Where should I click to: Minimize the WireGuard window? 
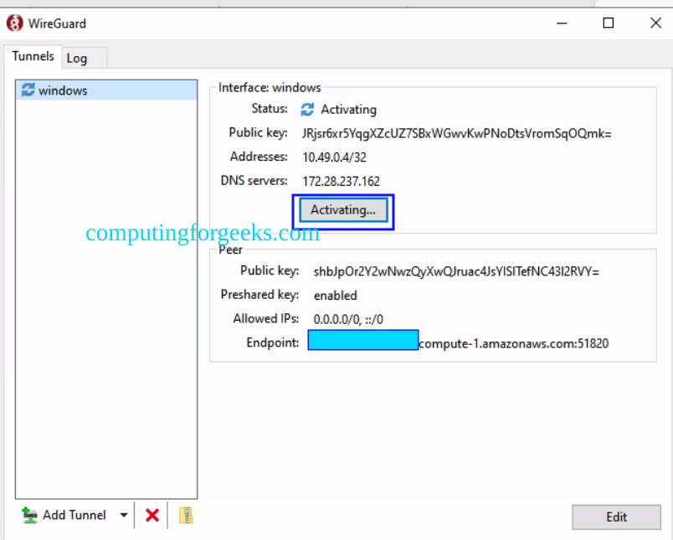tap(562, 23)
